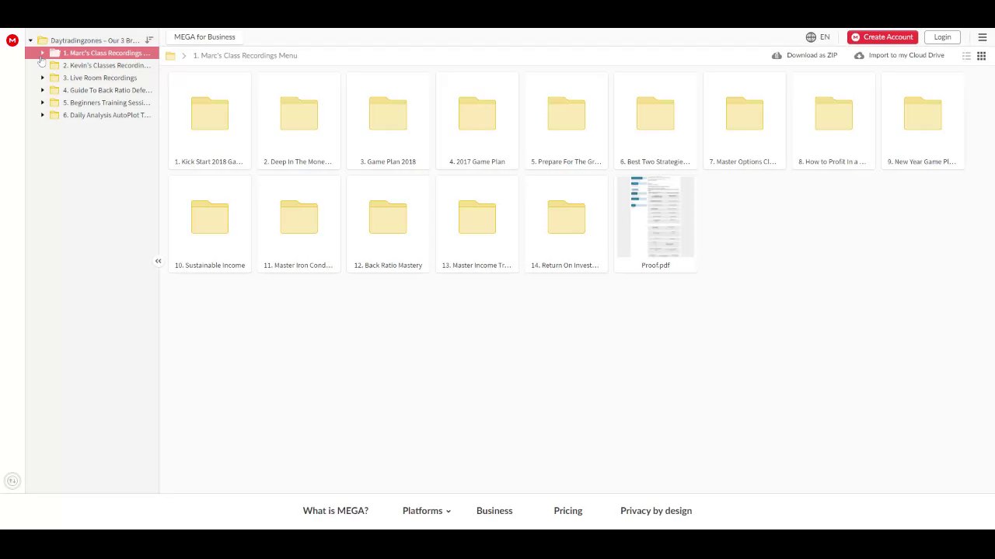
Task: Select the 10. Sustainable Income folder
Action: click(x=210, y=224)
